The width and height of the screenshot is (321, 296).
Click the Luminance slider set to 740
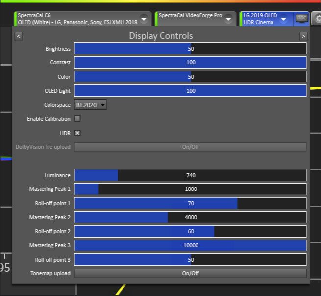pyautogui.click(x=190, y=175)
